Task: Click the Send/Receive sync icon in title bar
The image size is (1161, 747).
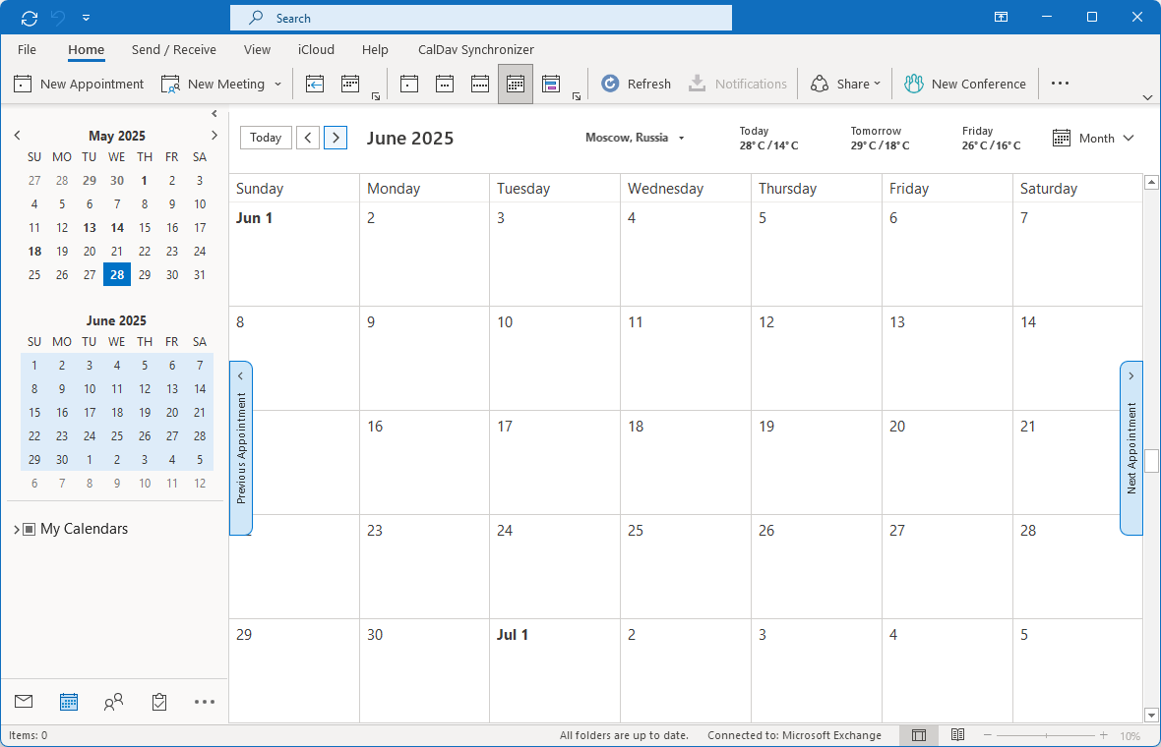Action: click(x=29, y=18)
